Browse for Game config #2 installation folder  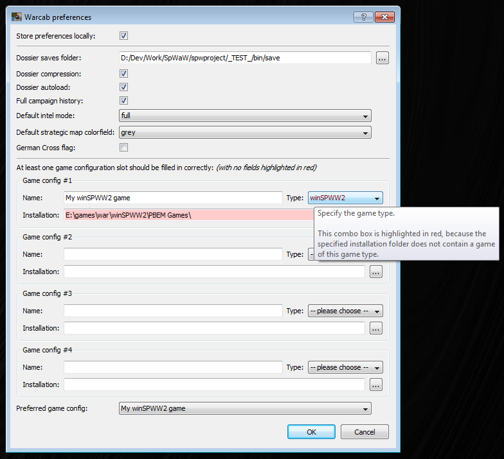pyautogui.click(x=376, y=272)
